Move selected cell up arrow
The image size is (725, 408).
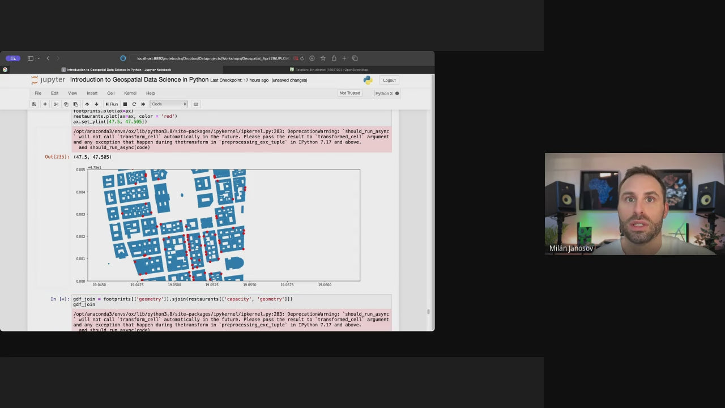87,104
